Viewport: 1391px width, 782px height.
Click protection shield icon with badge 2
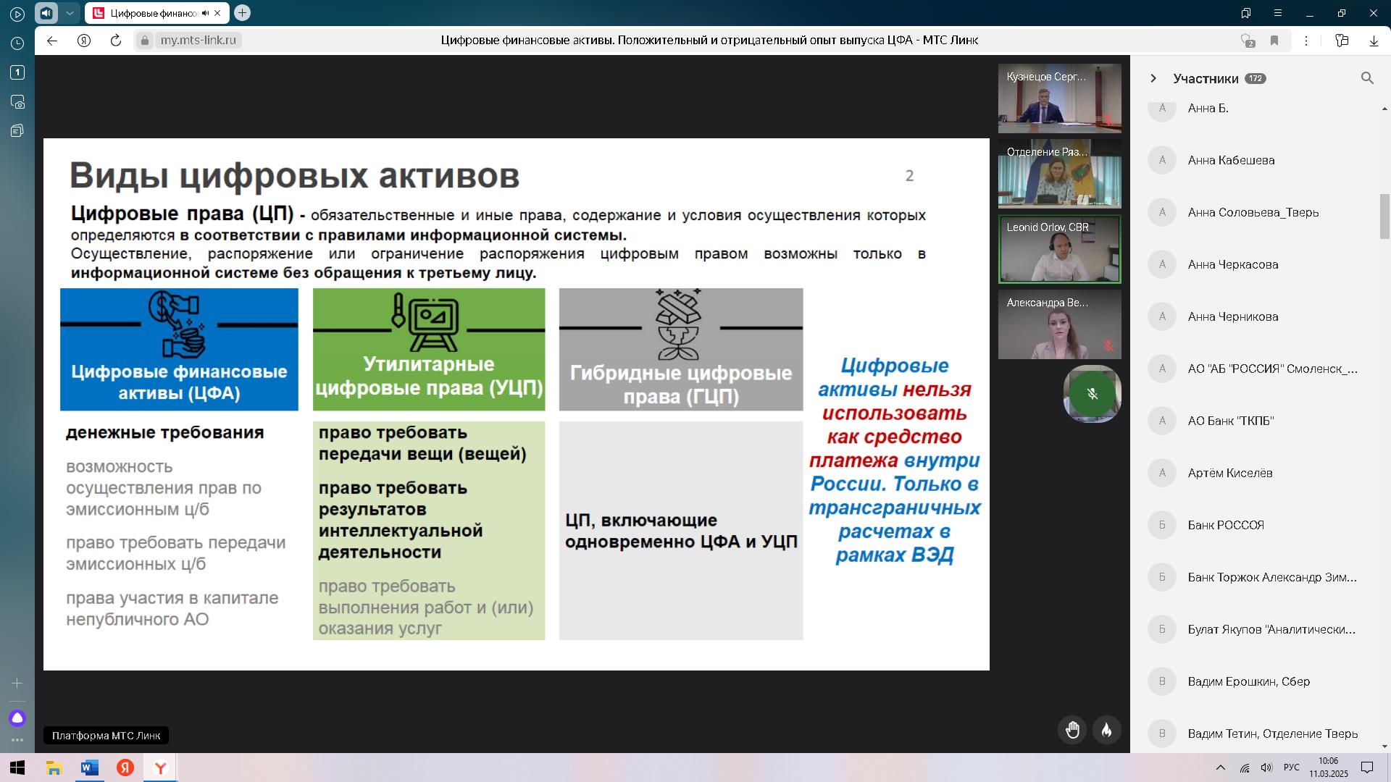(x=1247, y=41)
